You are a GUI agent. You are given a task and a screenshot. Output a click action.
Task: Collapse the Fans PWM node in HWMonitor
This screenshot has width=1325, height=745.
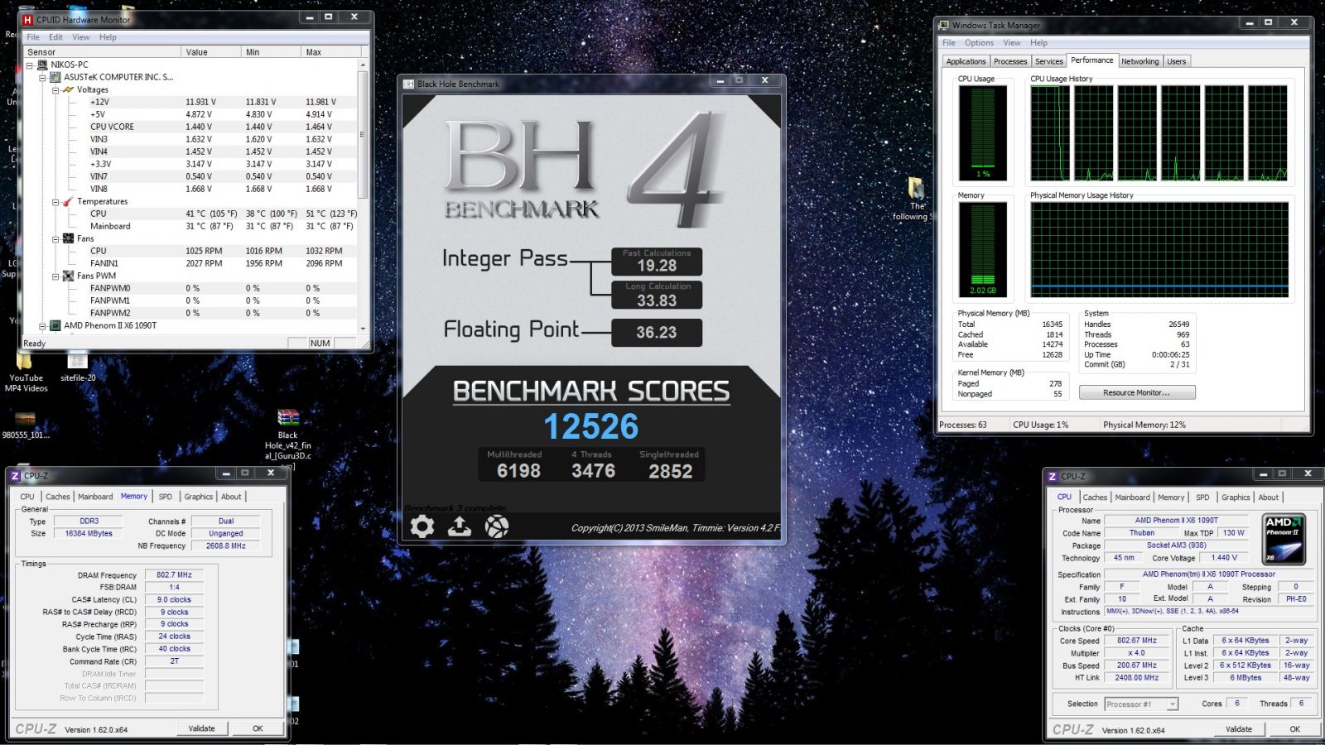tap(56, 276)
